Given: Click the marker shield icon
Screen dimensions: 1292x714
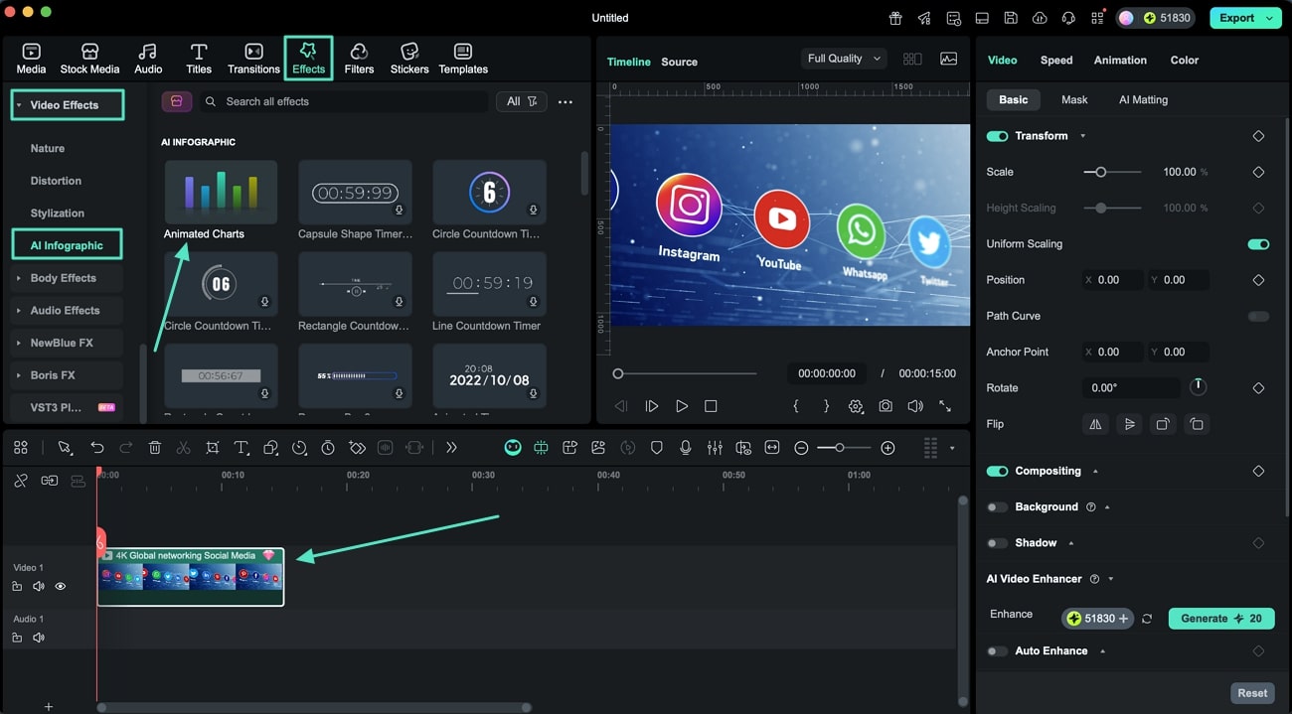Looking at the screenshot, I should coord(656,448).
